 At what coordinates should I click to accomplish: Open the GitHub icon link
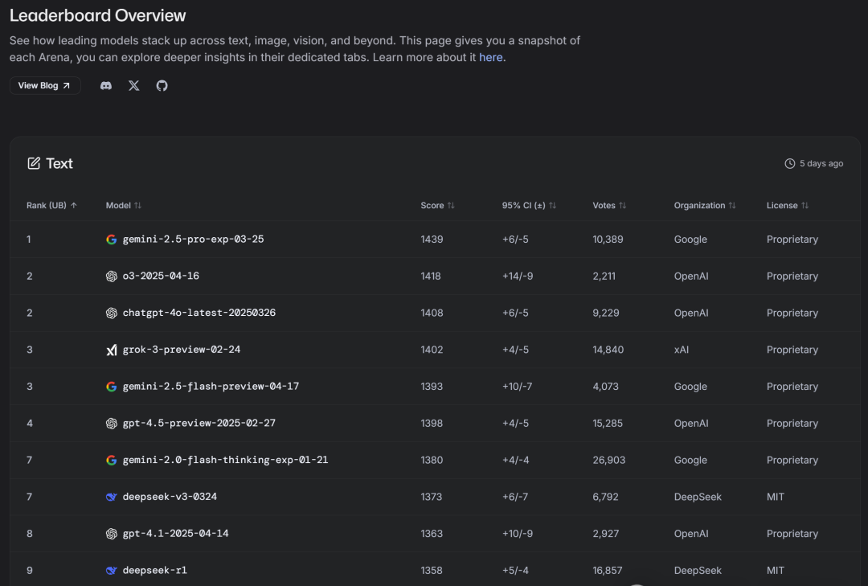[162, 85]
